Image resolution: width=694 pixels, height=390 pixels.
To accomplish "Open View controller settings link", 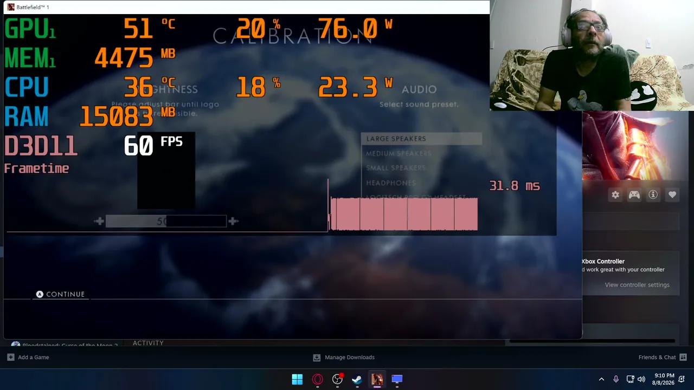I will point(637,285).
